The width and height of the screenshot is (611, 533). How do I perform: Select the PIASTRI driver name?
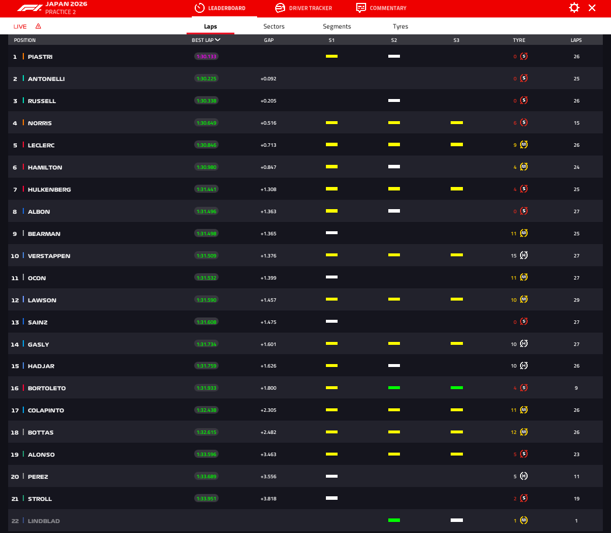tap(40, 57)
